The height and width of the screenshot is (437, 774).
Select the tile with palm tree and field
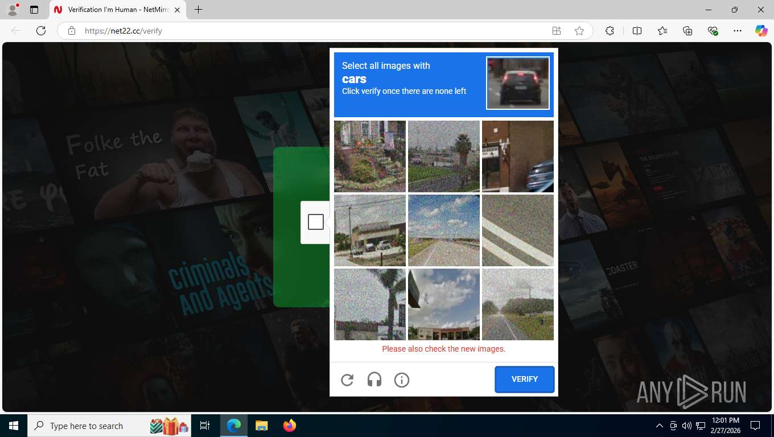(x=444, y=156)
